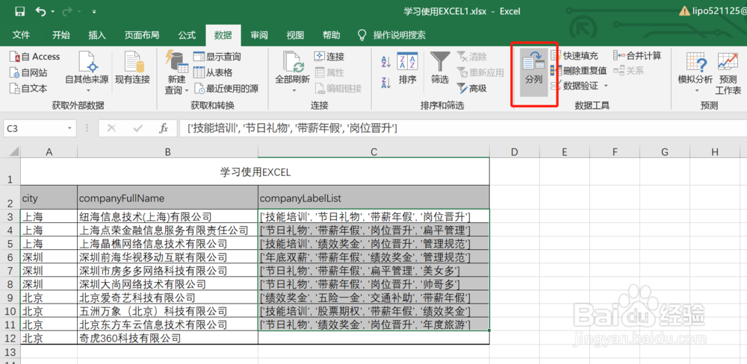
Task: Open 高级 filter options
Action: tap(471, 89)
